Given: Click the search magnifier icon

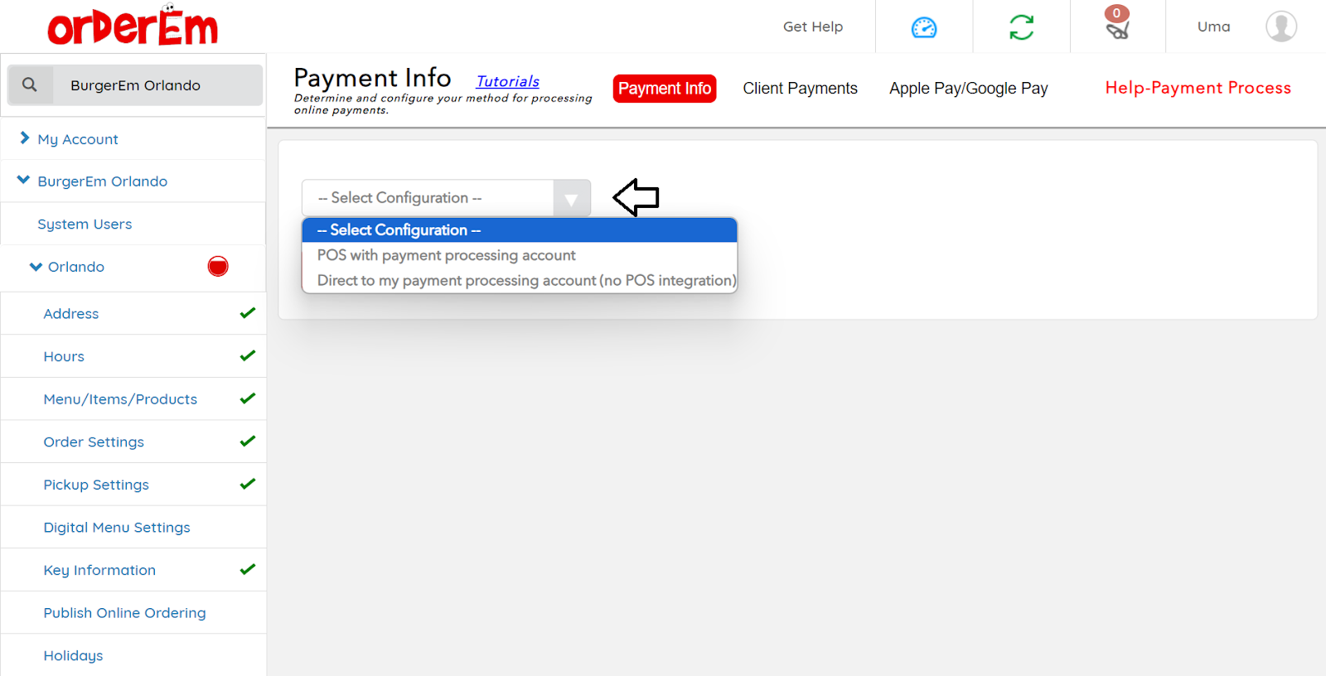Looking at the screenshot, I should coord(30,84).
